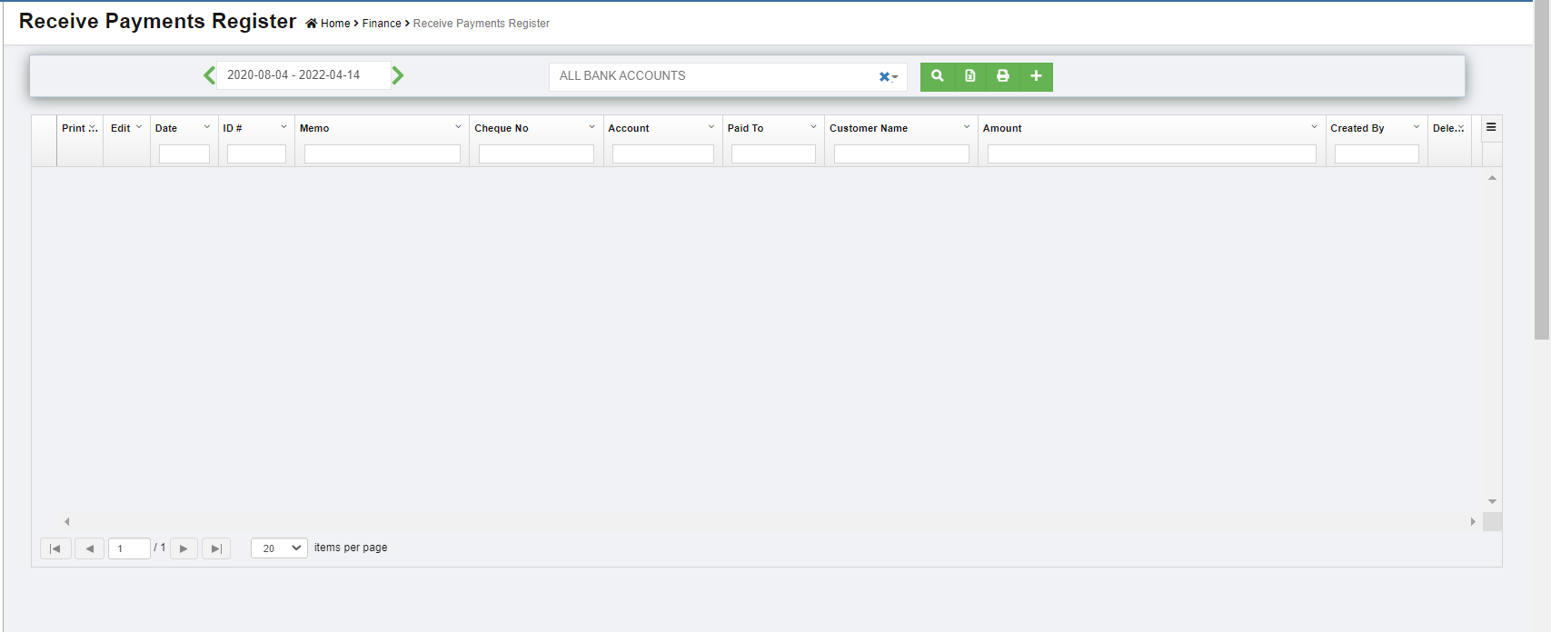Click the export to file icon

click(970, 76)
